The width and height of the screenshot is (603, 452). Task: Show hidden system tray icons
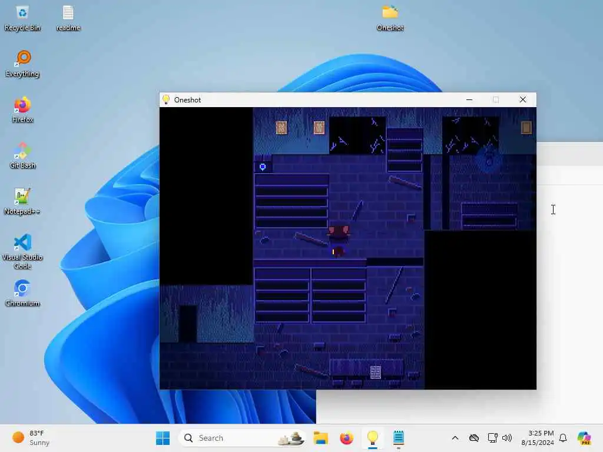coord(455,438)
